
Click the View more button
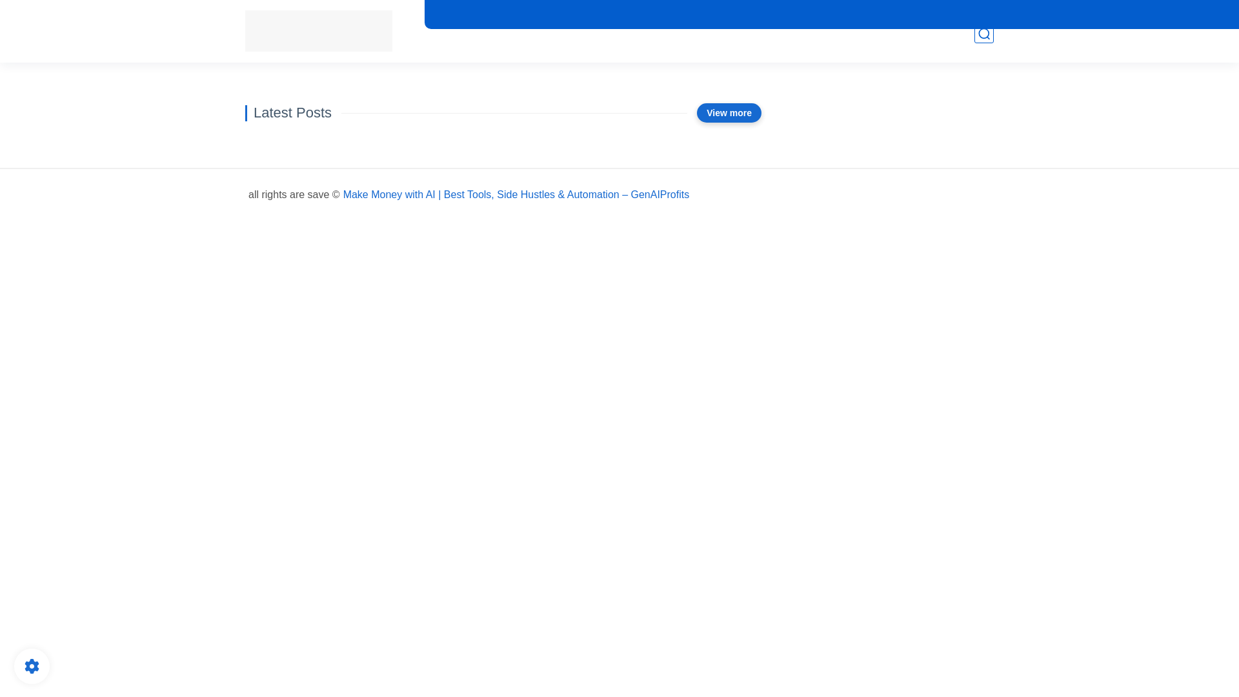[x=729, y=113]
